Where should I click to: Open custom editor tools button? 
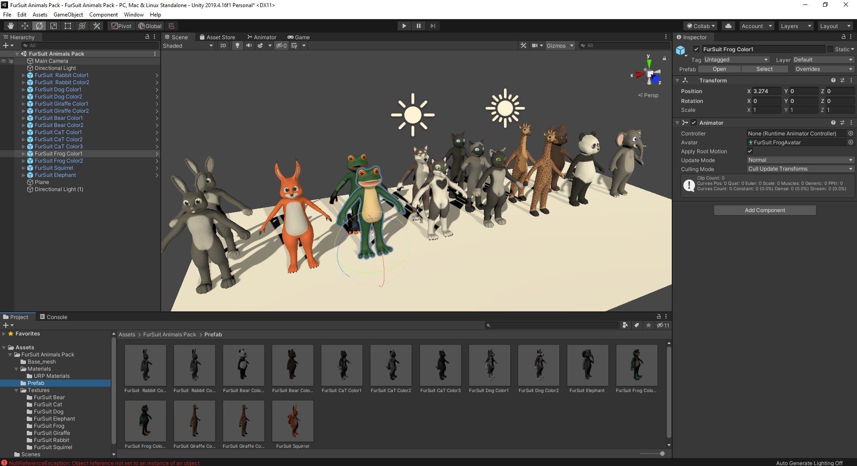pos(96,26)
